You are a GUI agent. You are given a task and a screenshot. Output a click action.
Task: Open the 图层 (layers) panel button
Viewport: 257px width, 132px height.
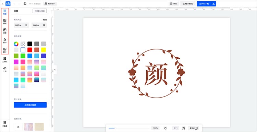[174, 4]
